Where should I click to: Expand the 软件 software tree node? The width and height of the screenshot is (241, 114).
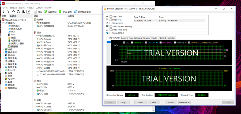click(3, 76)
